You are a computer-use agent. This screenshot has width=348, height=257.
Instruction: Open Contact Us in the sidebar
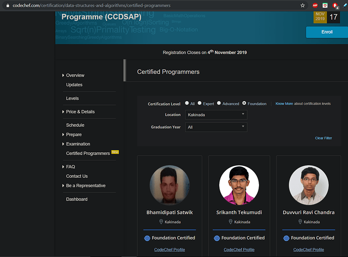tap(77, 176)
